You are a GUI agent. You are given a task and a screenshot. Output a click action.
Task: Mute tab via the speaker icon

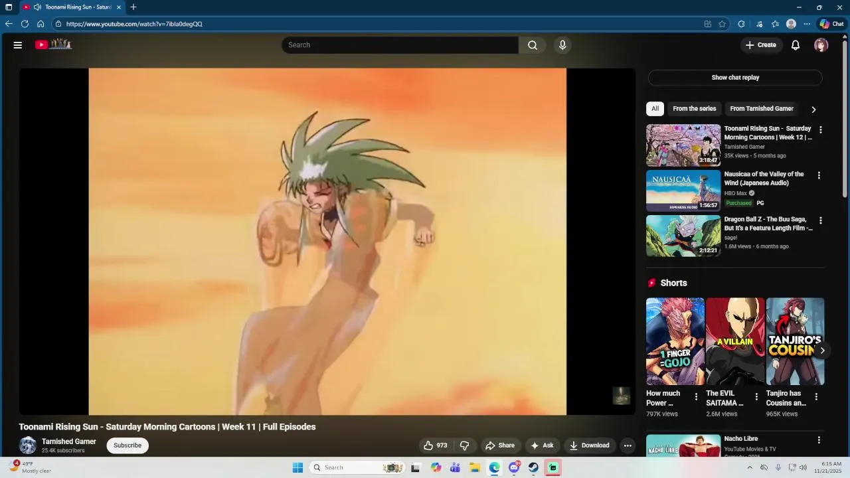(37, 7)
